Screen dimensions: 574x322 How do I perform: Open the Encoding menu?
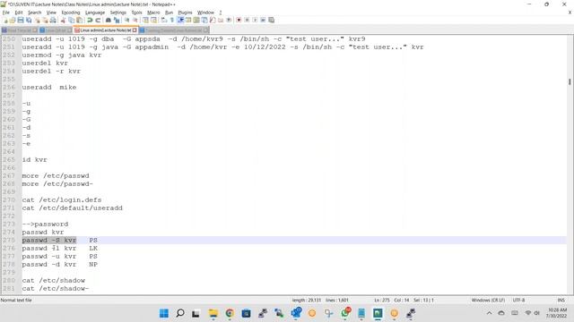(71, 13)
